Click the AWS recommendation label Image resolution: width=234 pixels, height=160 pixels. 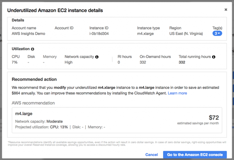[33, 103]
